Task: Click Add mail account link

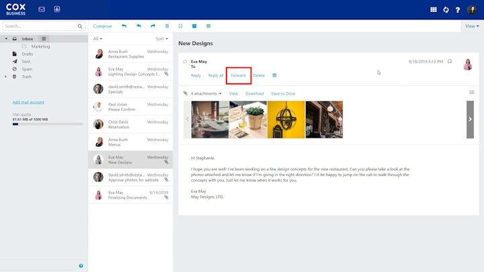Action: coord(28,102)
